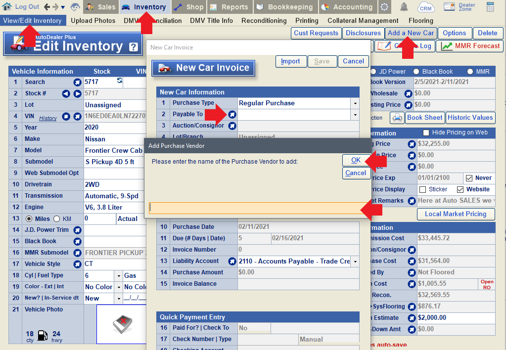Open the Liability Account dropdown
The image size is (506, 350).
click(355, 261)
